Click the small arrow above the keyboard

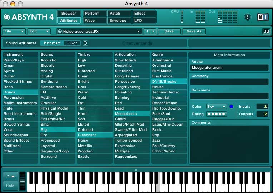(x=136, y=170)
